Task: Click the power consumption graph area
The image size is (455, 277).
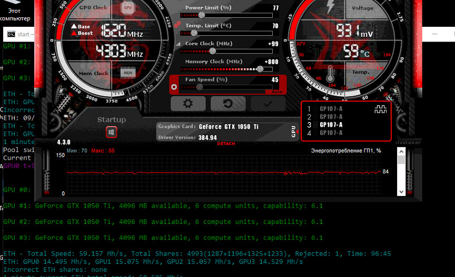Action: pos(224,175)
